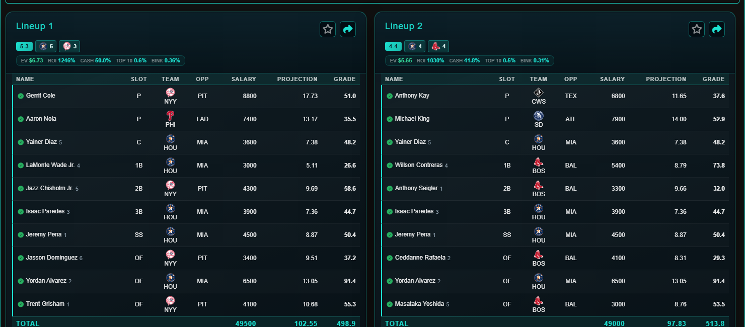Sort Lineup 1 by Grade column

[x=345, y=79]
